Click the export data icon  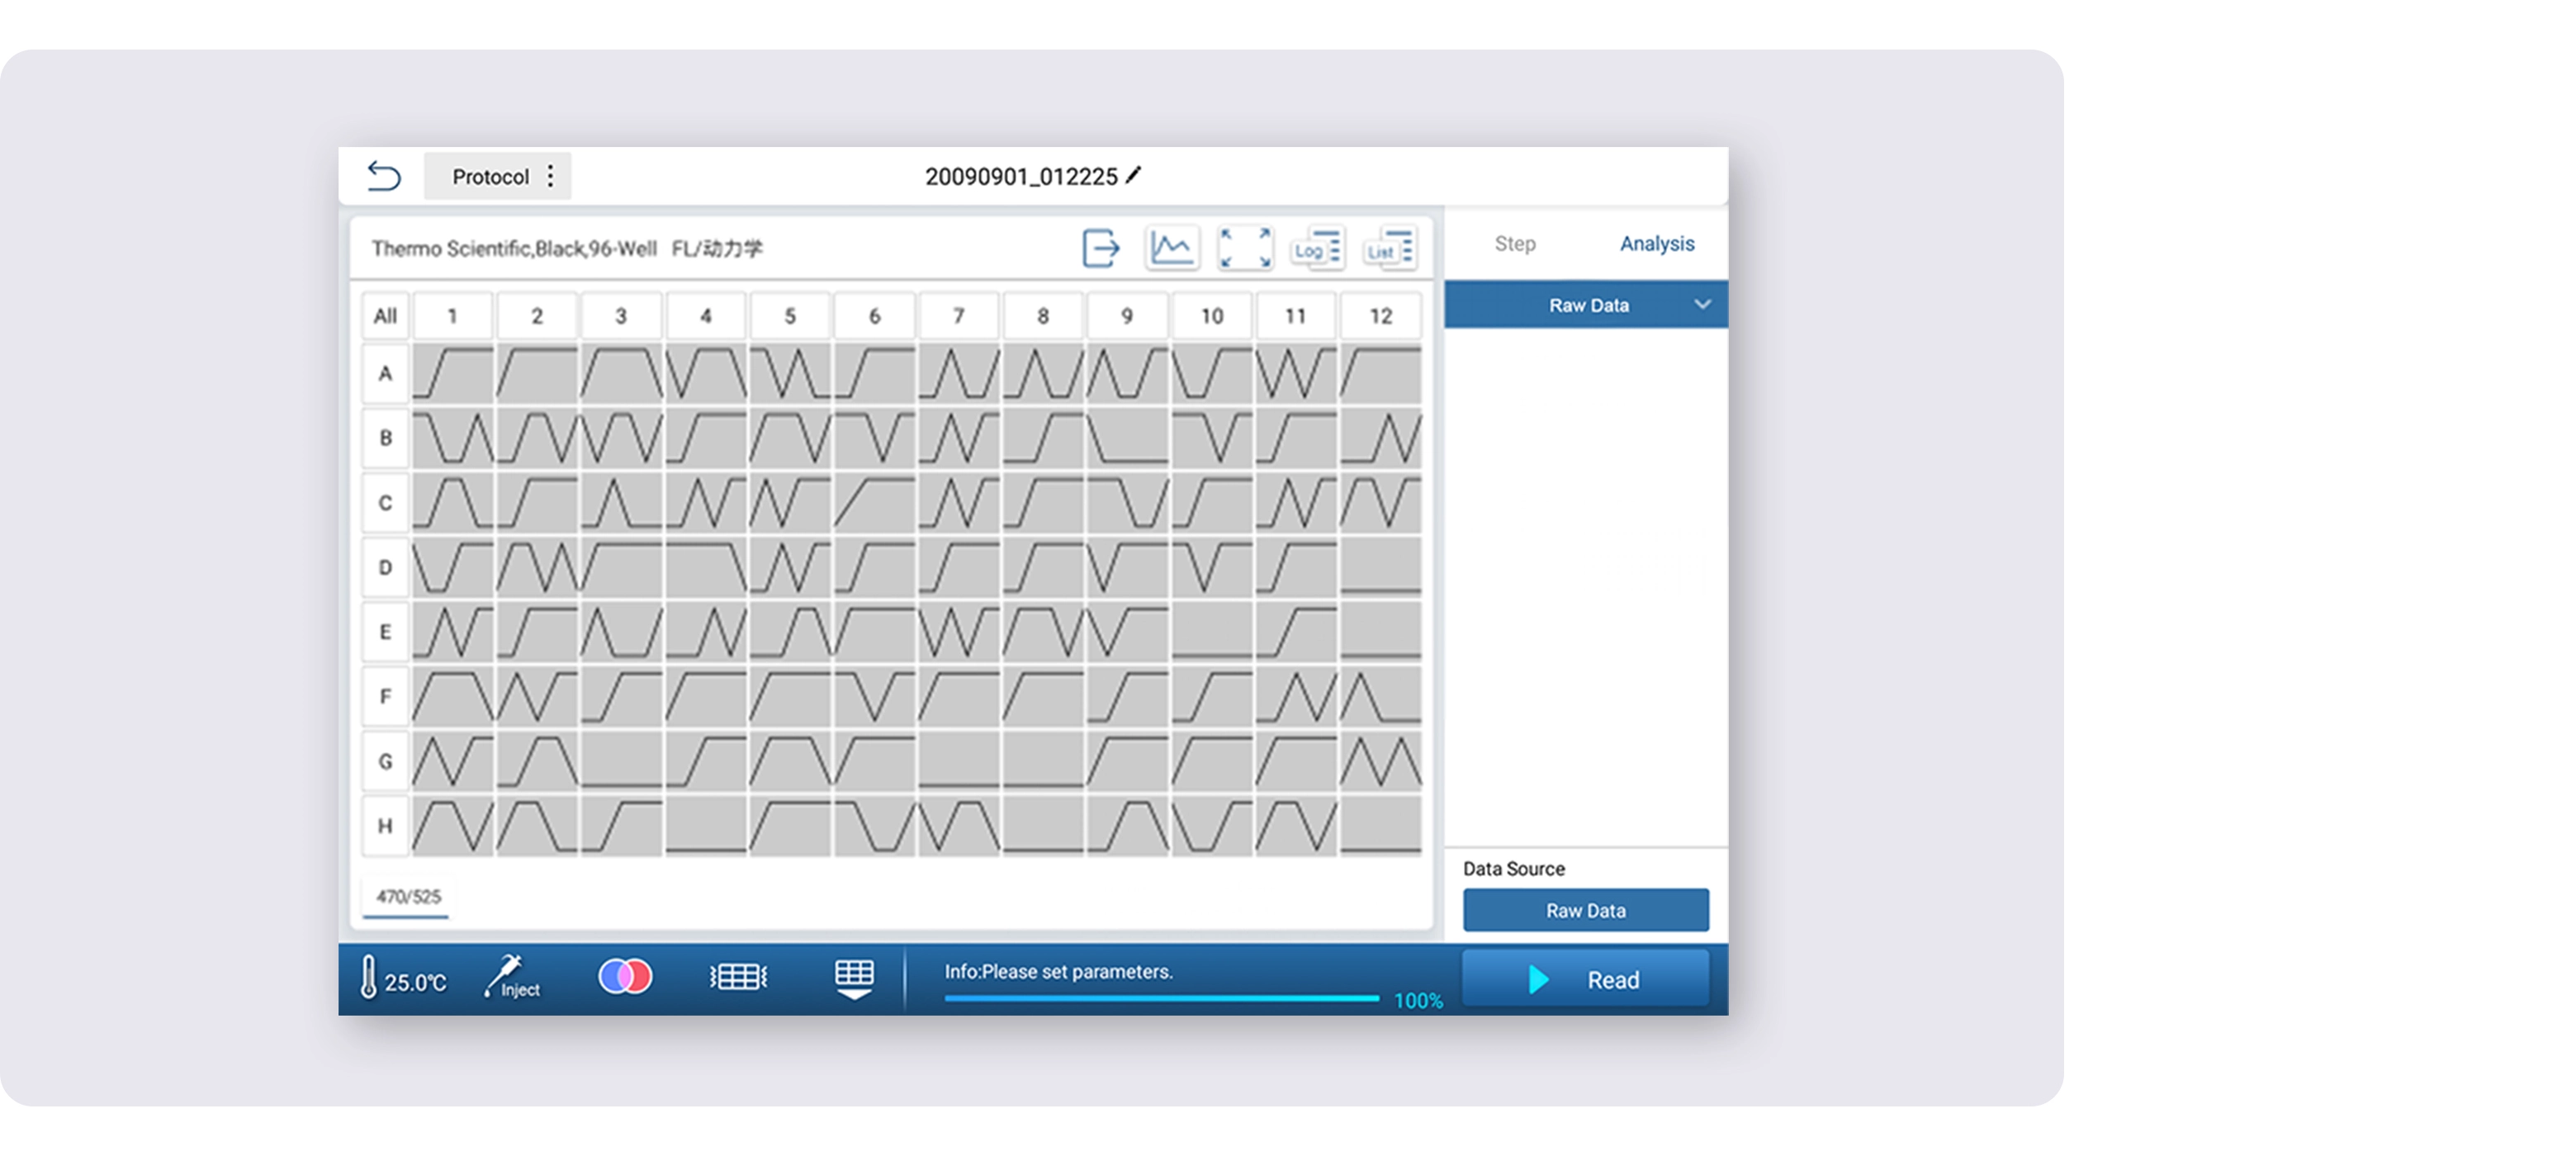pyautogui.click(x=1100, y=248)
